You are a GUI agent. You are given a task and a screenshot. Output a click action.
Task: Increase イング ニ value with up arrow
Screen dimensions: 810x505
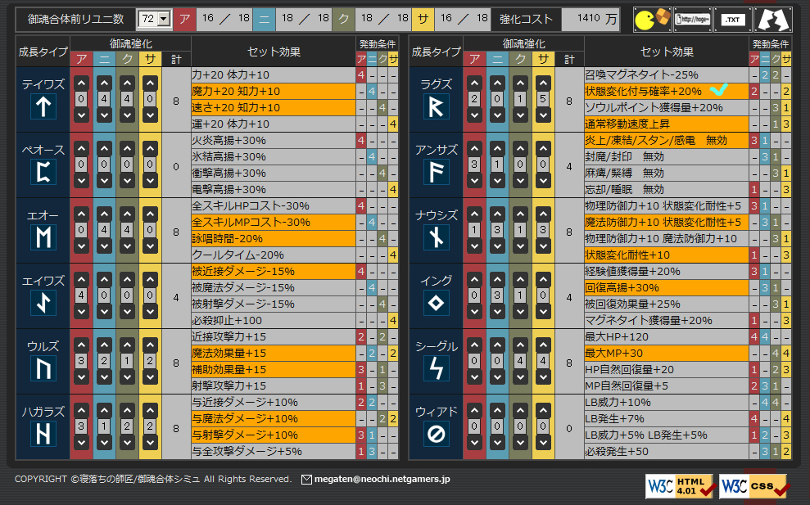coord(497,279)
